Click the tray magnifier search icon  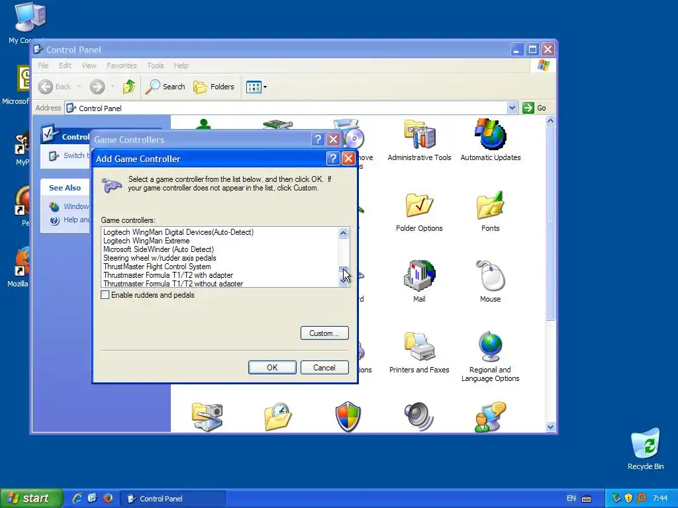pos(641,498)
